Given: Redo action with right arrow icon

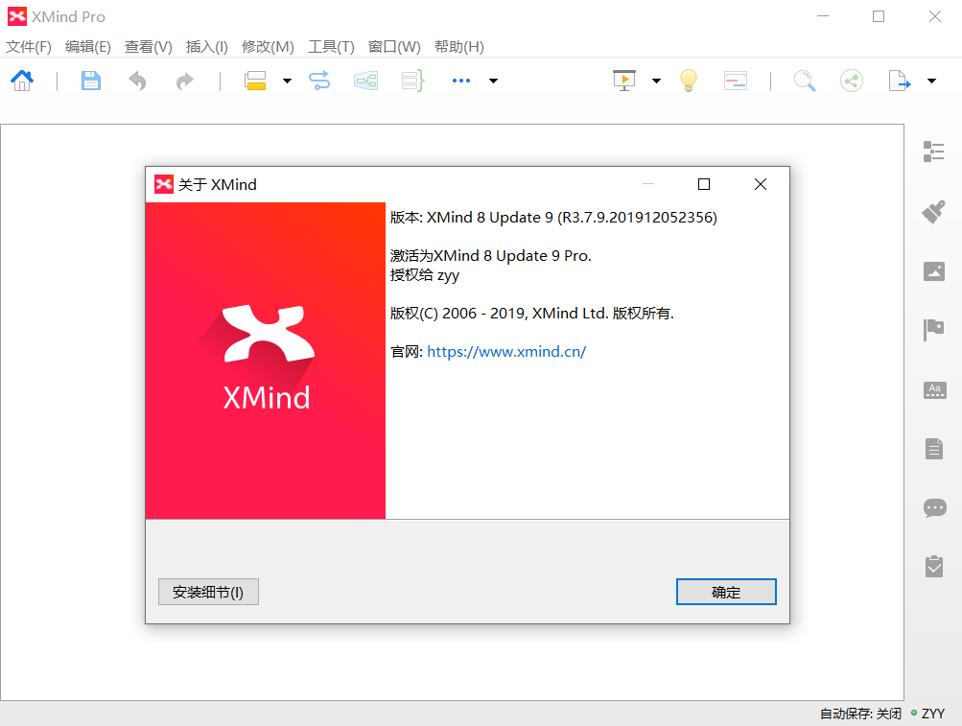Looking at the screenshot, I should click(x=185, y=81).
